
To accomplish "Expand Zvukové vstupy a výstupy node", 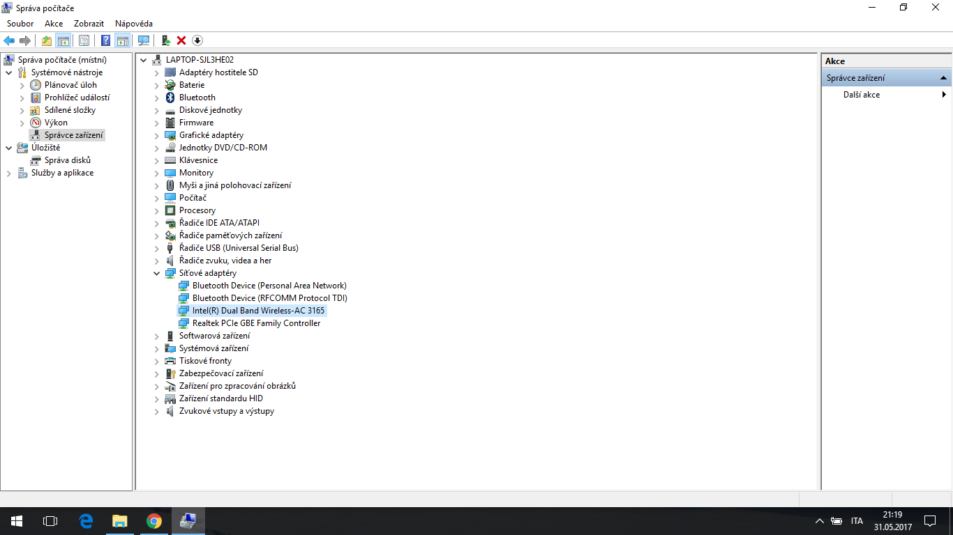I will pyautogui.click(x=157, y=411).
